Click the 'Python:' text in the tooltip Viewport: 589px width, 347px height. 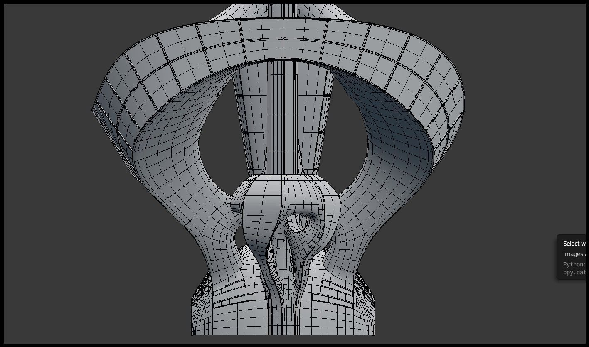pyautogui.click(x=574, y=264)
